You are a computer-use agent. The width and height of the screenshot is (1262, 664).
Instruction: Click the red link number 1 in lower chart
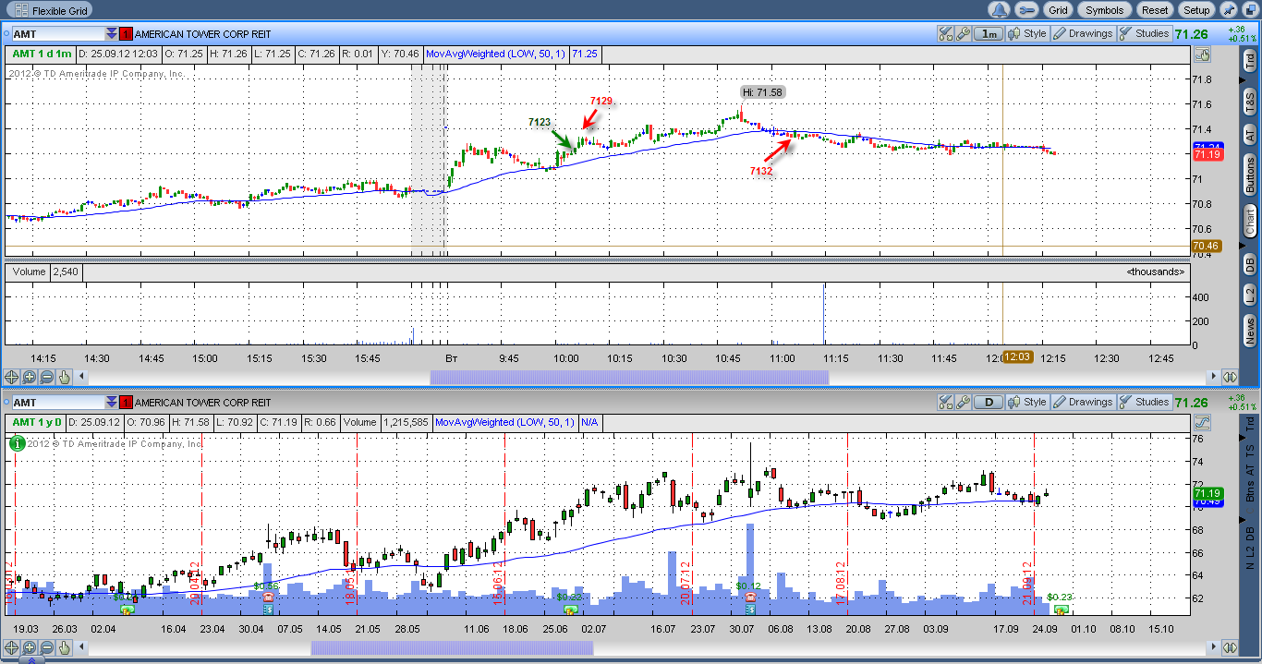click(127, 403)
